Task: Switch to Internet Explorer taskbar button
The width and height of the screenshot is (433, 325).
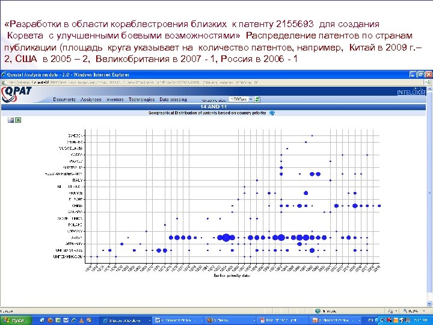Action: (x=125, y=321)
